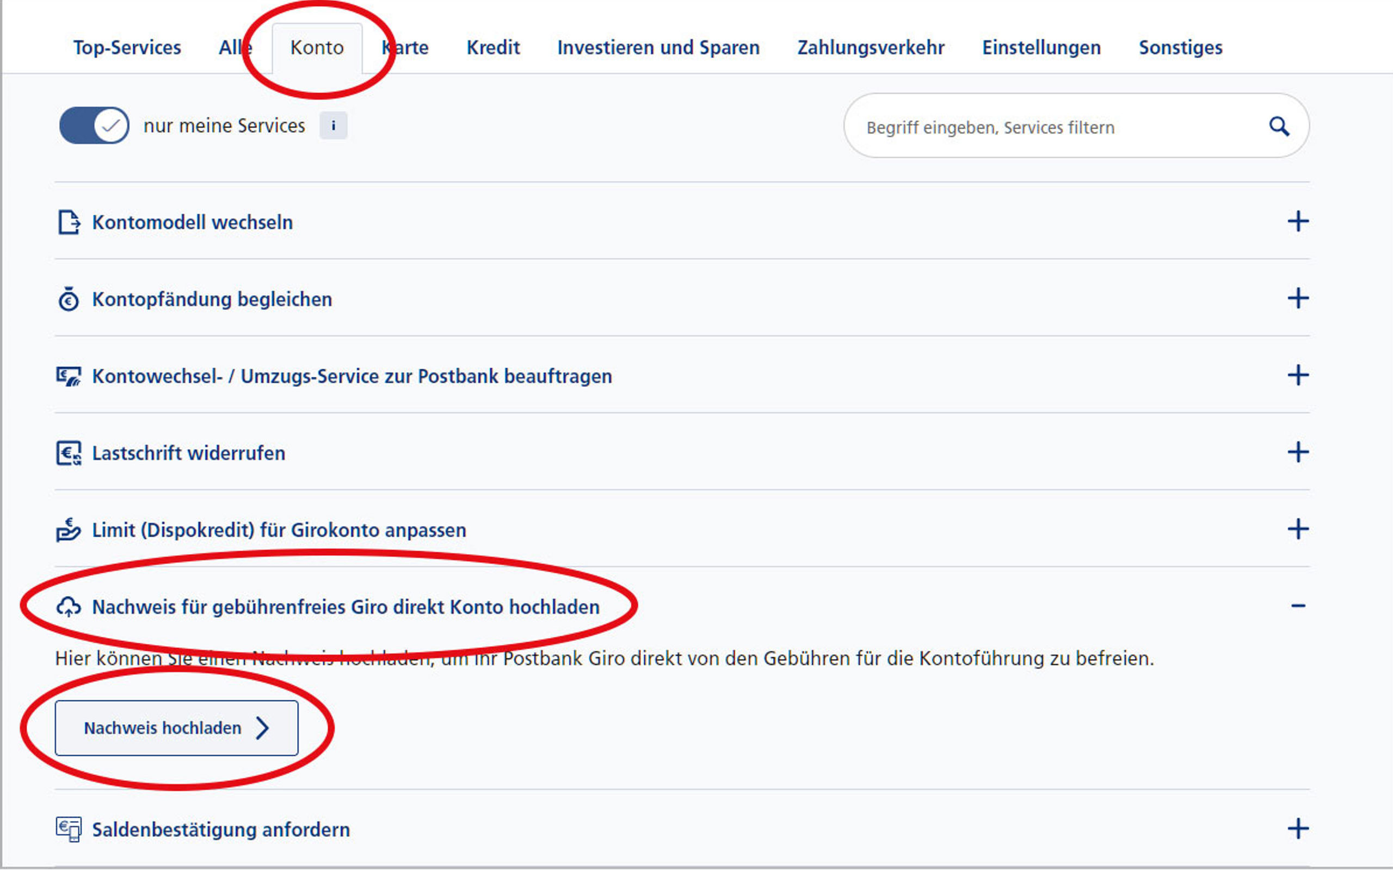This screenshot has height=870, width=1393.
Task: Click Limit (Dispokredit) für Girokonto anpassen
Action: coord(279,531)
